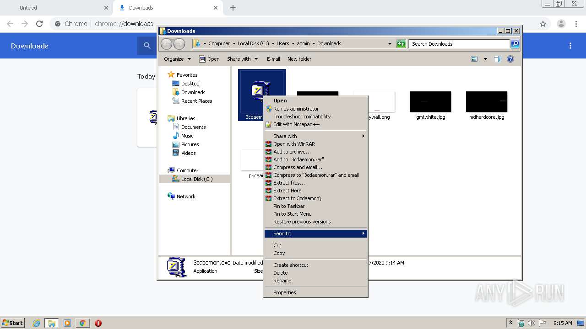Choose Extract Here
The height and width of the screenshot is (329, 586).
pos(316,191)
